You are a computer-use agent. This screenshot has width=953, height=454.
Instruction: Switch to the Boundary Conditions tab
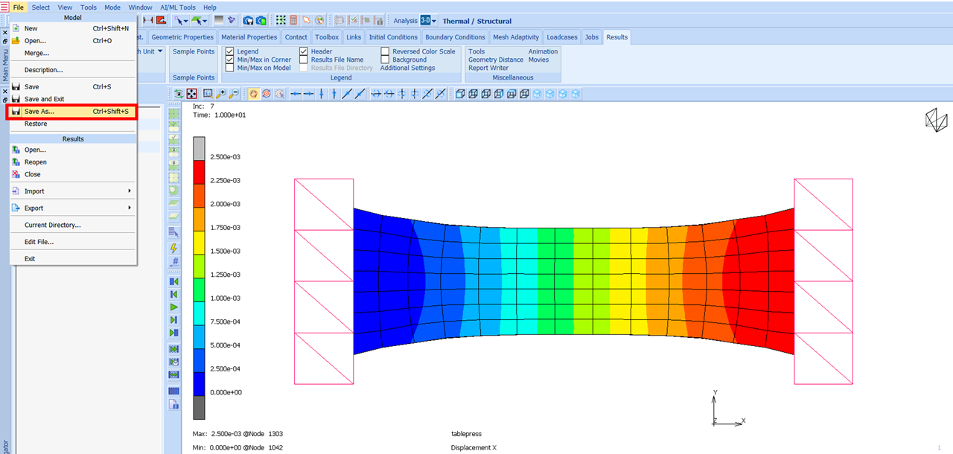pyautogui.click(x=456, y=37)
